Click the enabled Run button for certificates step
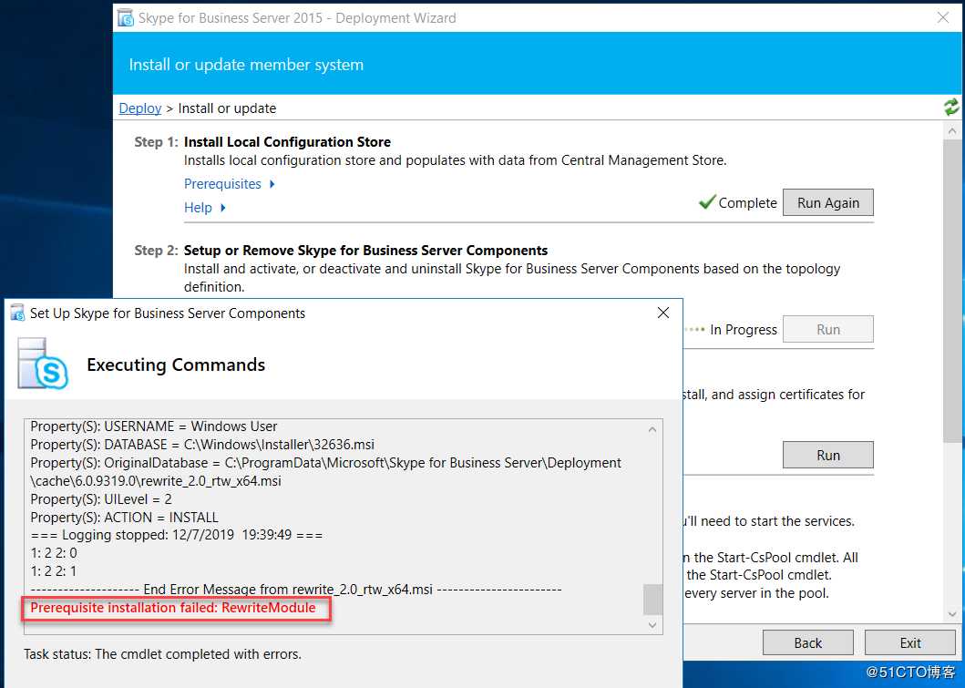965x688 pixels. (x=827, y=455)
